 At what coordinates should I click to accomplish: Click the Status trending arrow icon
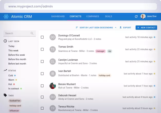(5, 70)
